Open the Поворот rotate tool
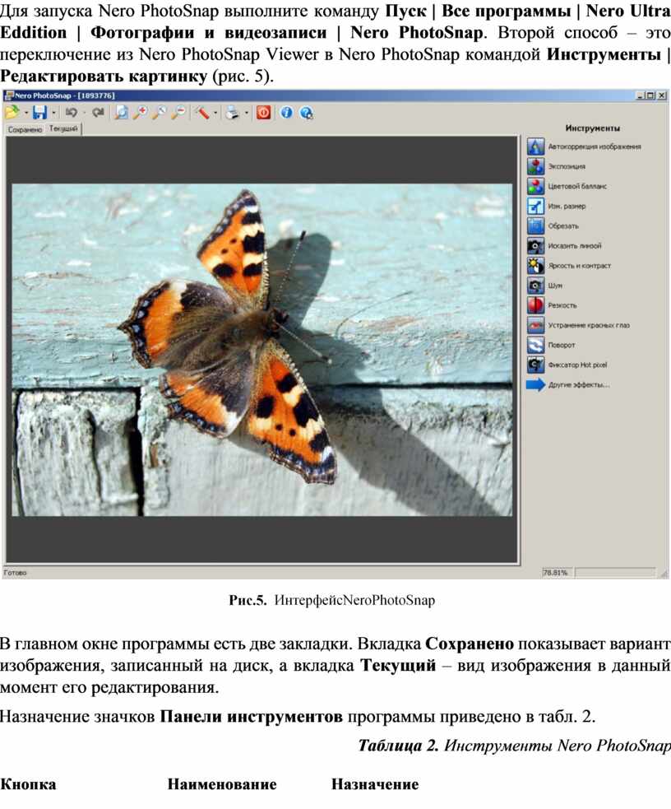The width and height of the screenshot is (671, 809). tap(535, 345)
